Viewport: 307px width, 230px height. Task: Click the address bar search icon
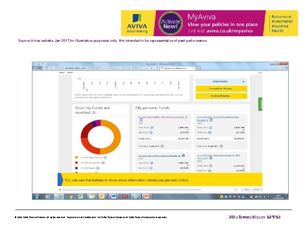click(x=151, y=68)
